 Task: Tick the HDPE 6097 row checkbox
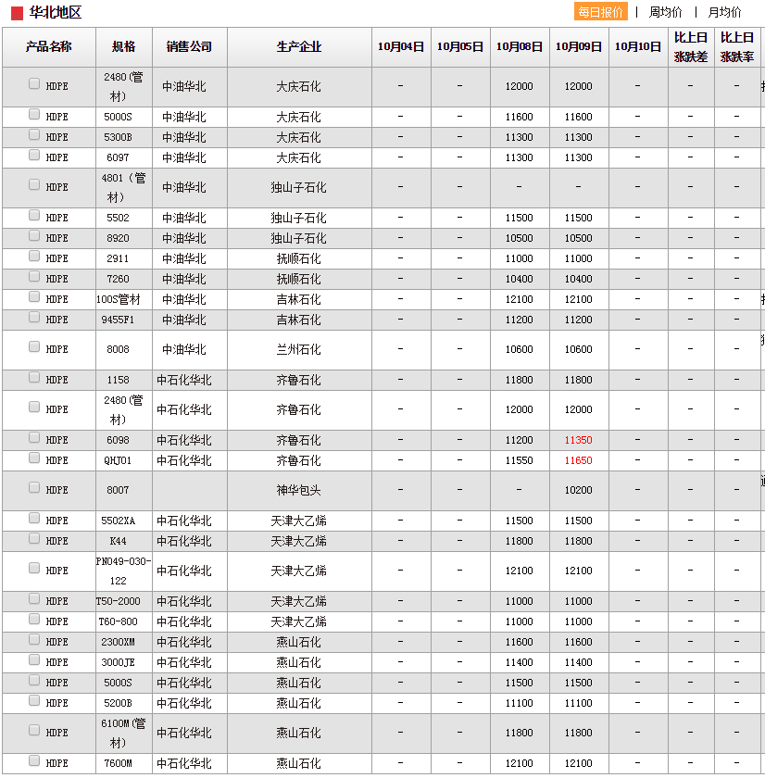34,155
